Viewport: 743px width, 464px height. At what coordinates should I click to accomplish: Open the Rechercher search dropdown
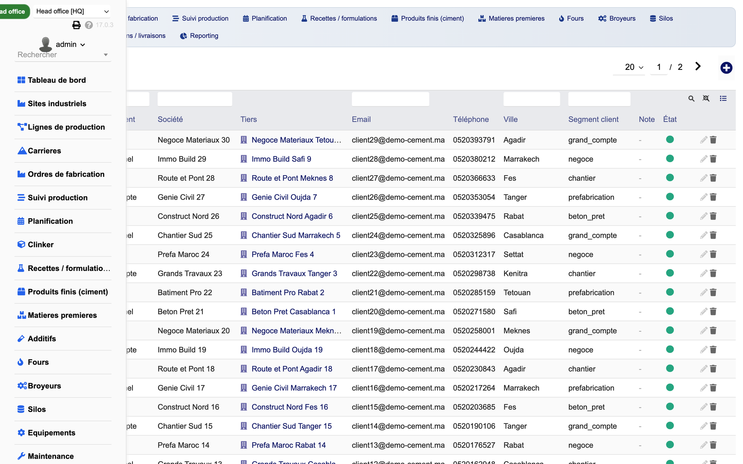tap(63, 55)
